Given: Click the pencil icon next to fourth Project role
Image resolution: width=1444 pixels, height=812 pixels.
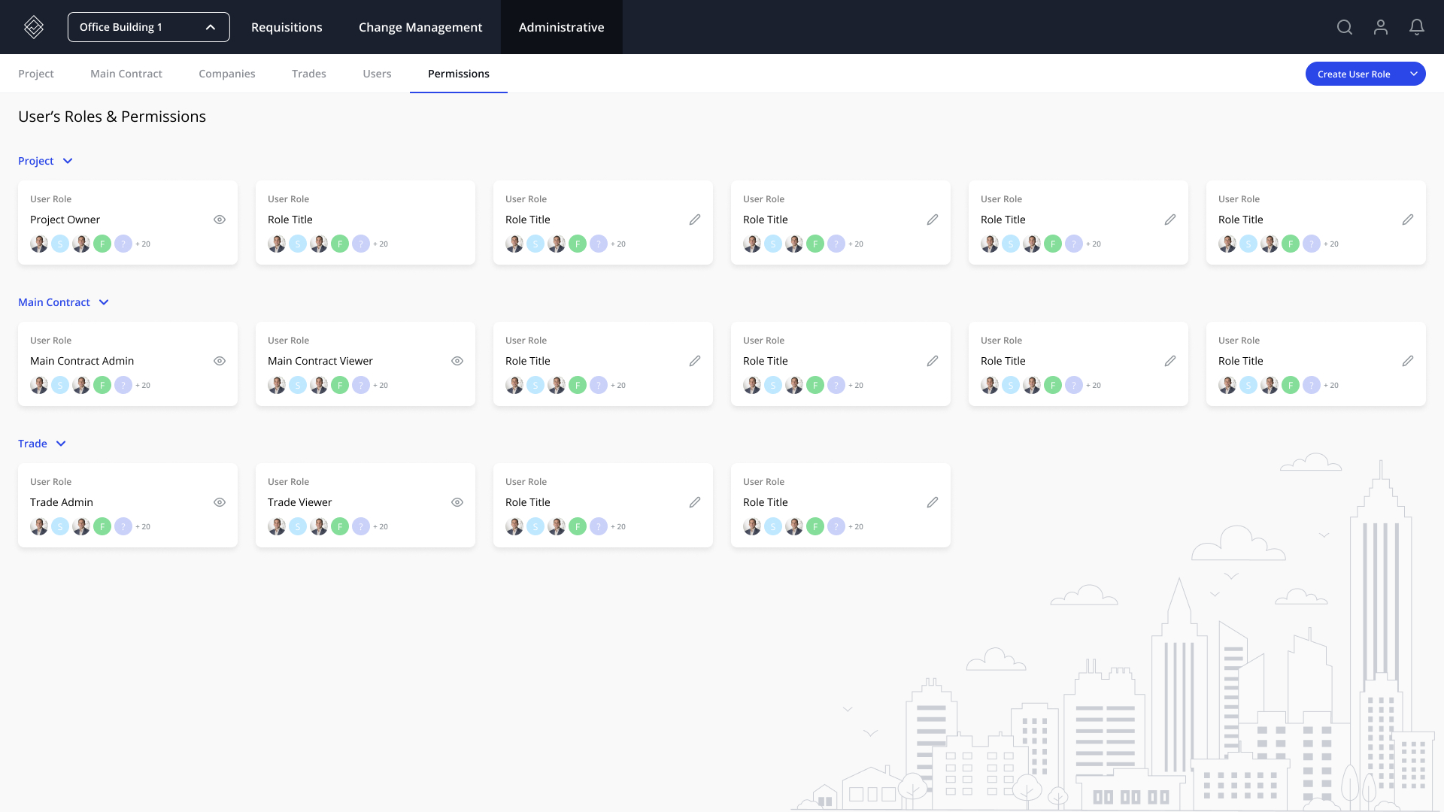Looking at the screenshot, I should 933,220.
